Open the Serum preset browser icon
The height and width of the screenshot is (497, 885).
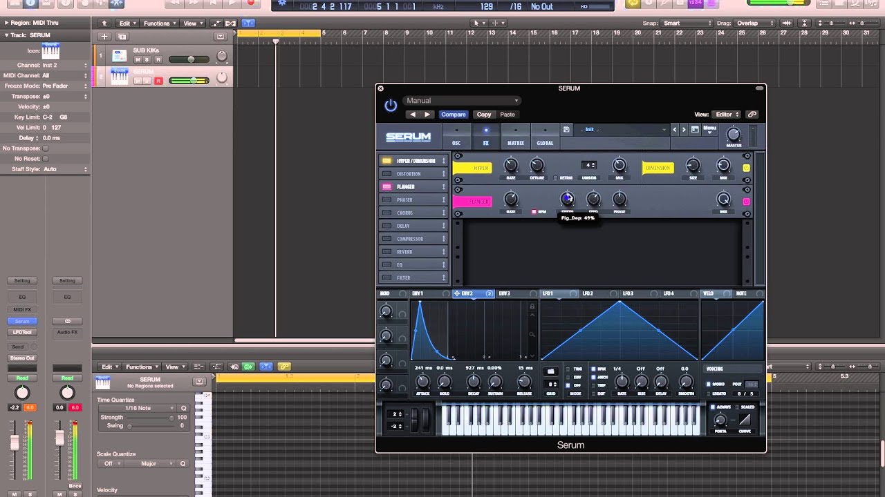(x=695, y=130)
